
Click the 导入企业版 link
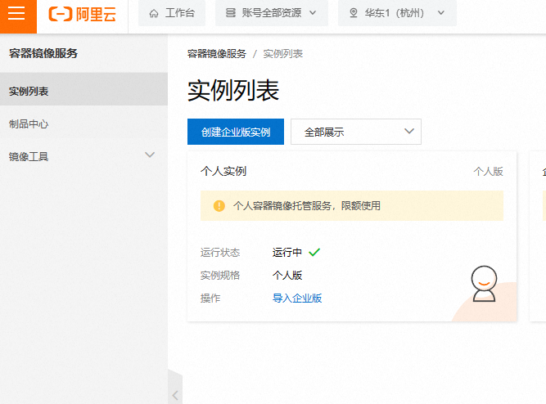click(x=297, y=299)
